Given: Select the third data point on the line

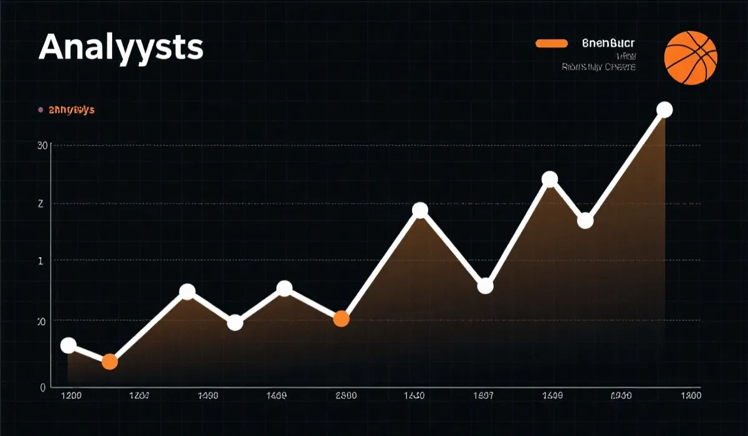Looking at the screenshot, I should point(188,291).
